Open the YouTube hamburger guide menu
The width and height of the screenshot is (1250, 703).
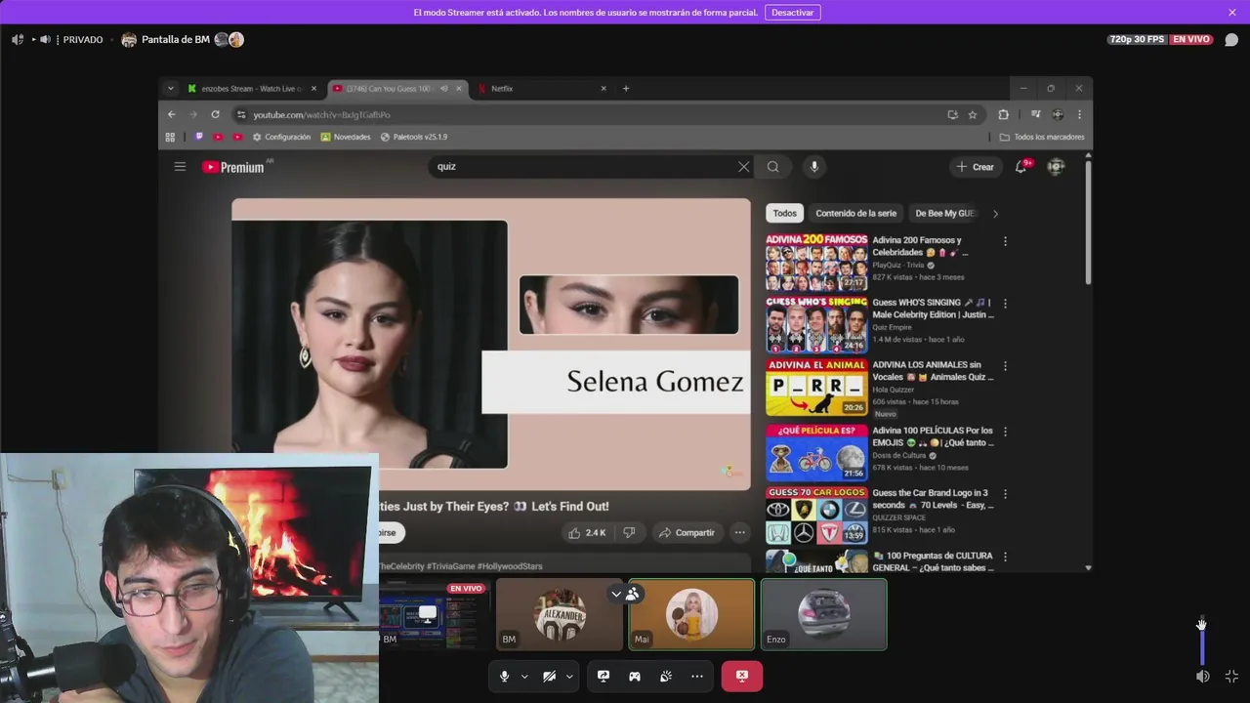(x=180, y=167)
